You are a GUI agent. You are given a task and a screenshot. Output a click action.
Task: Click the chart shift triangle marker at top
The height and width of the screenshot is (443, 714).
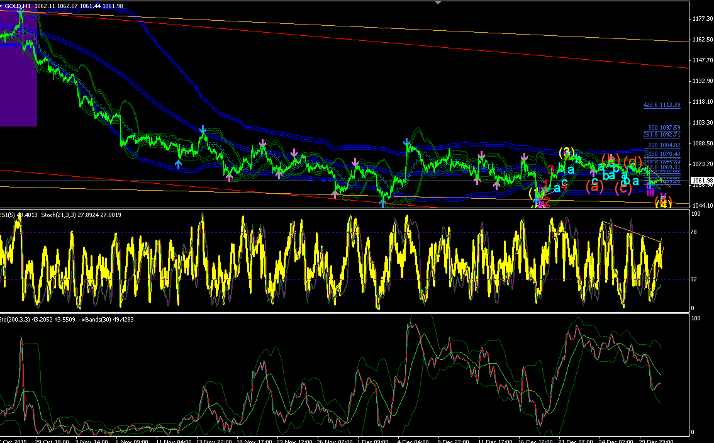click(x=438, y=3)
